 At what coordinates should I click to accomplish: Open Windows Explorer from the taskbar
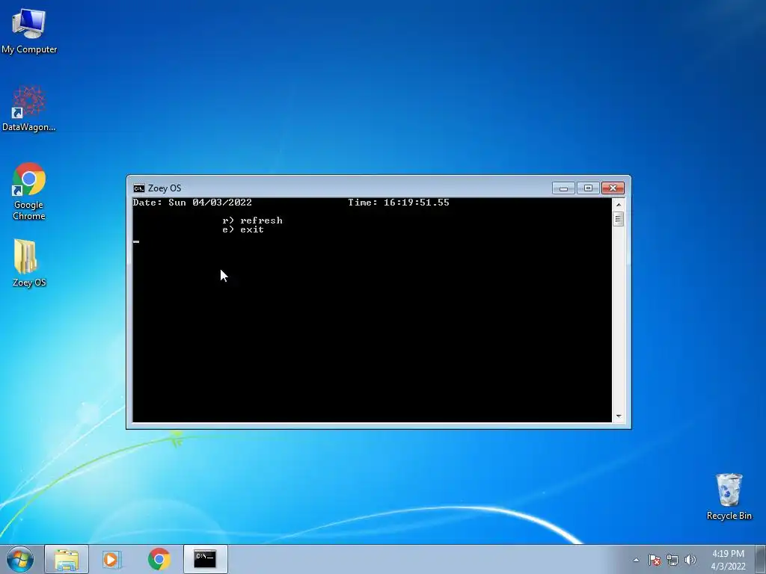67,559
